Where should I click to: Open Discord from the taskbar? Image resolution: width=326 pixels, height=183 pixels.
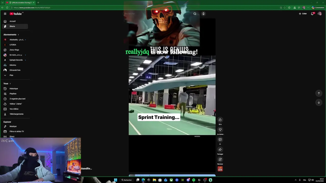[x=188, y=180]
